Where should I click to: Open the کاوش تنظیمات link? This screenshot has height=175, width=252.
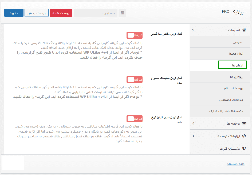pos(235,164)
